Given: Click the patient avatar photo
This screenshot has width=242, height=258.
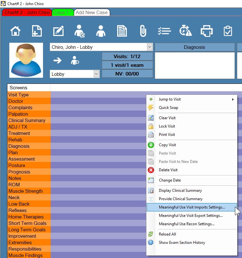Looking at the screenshot, I should pos(26,60).
